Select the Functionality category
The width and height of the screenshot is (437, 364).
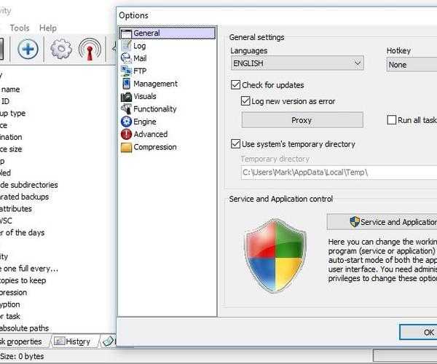pos(154,109)
